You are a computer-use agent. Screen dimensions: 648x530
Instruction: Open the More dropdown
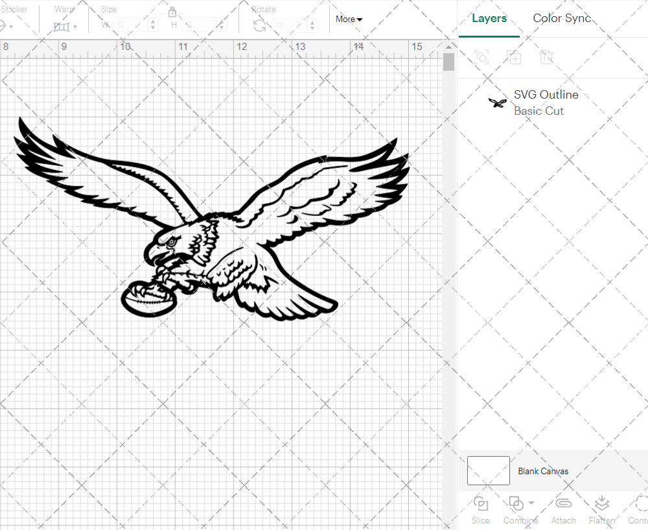click(348, 19)
